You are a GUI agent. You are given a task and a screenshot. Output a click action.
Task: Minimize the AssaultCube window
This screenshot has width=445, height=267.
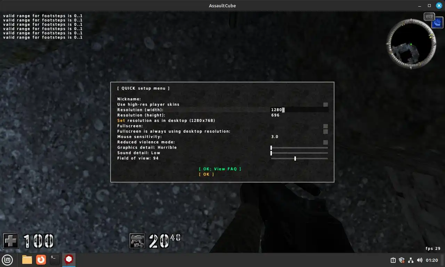[x=420, y=6]
